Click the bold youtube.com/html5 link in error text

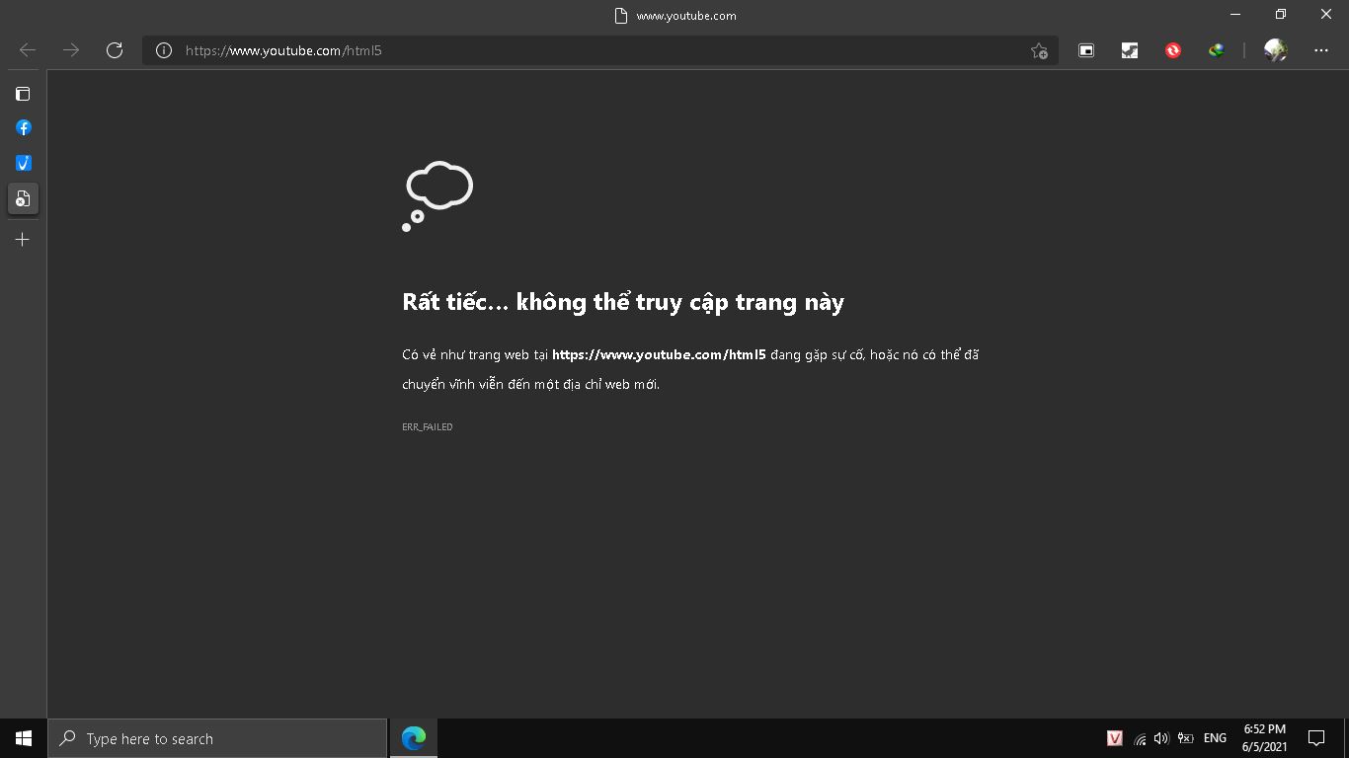659,354
